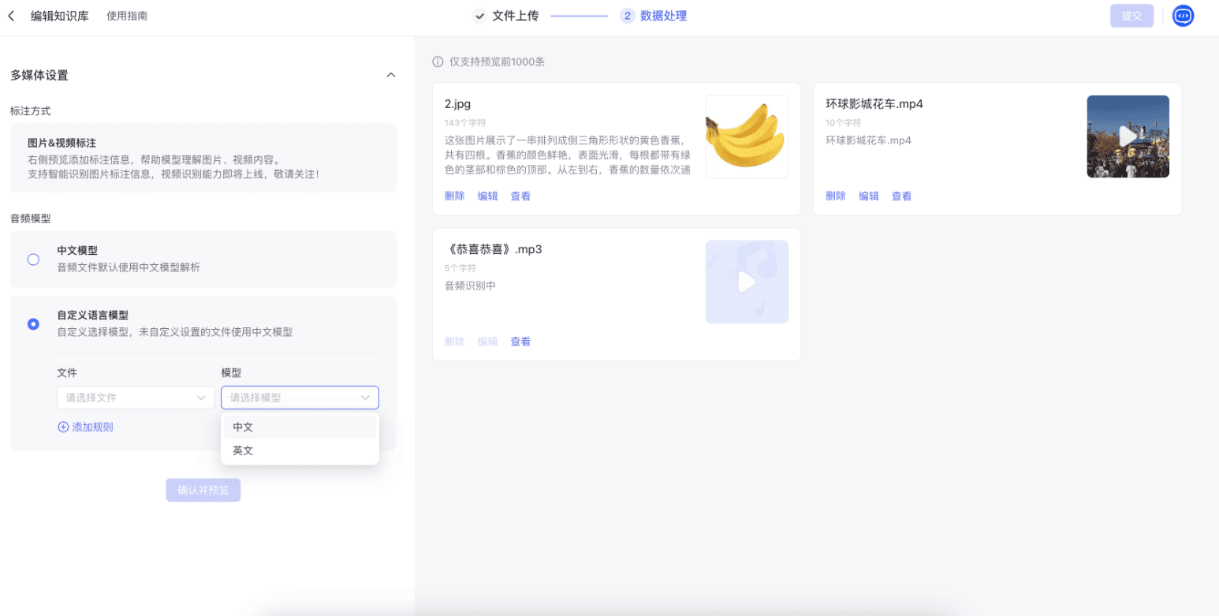Screen dimensions: 1219x616
Task: Click the 多媒体设置 heading
Action: coord(39,75)
